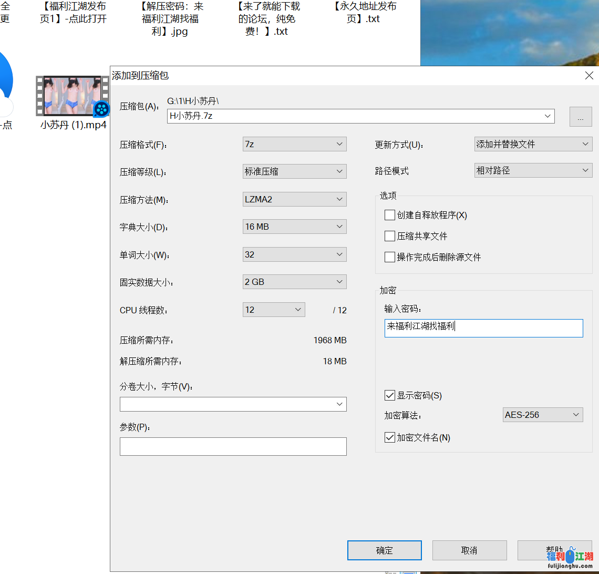Enable 创建自释放程序 checkbox
The height and width of the screenshot is (574, 599).
pos(390,215)
